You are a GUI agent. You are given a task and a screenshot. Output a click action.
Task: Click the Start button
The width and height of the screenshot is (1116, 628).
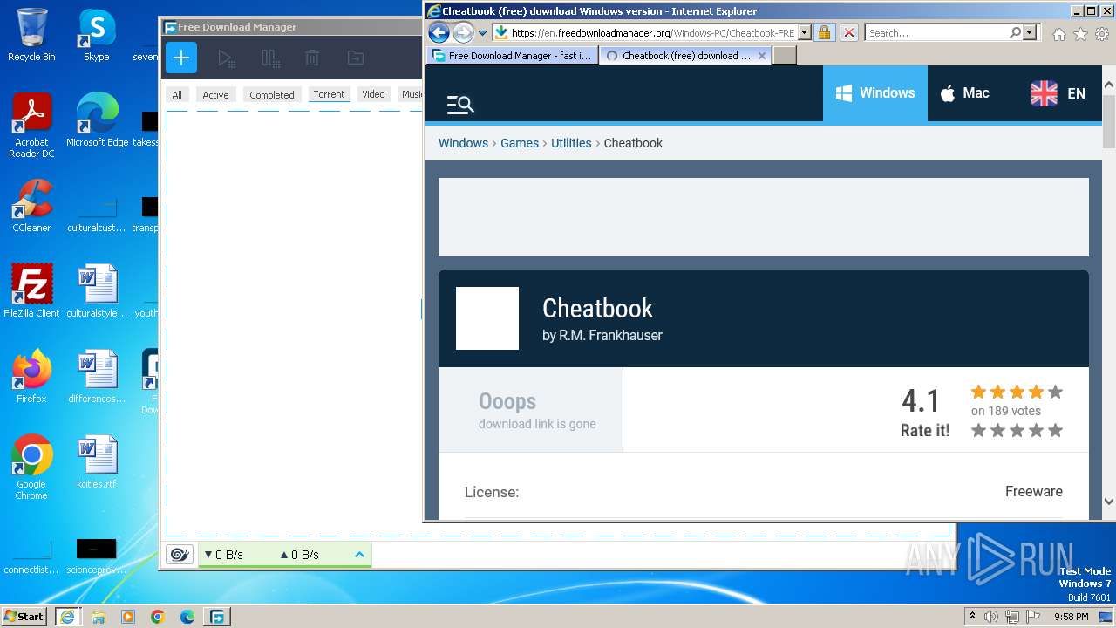pos(24,617)
